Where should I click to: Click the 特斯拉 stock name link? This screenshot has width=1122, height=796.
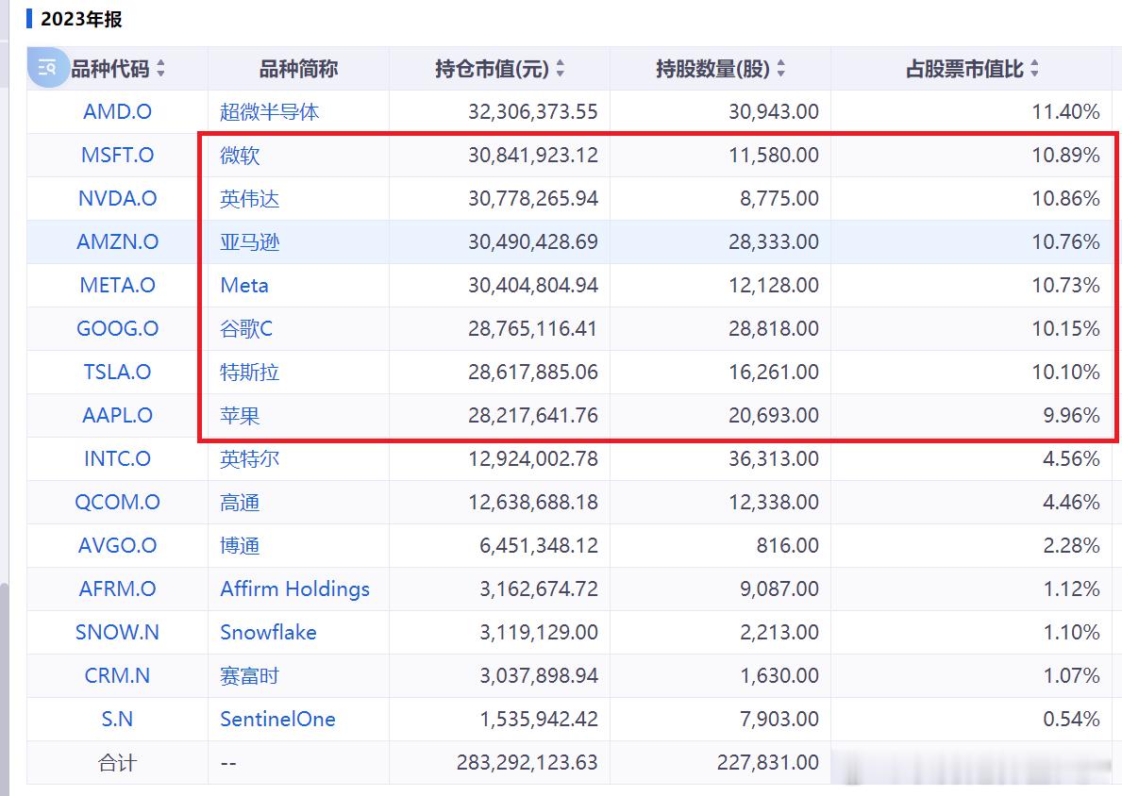[x=250, y=372]
